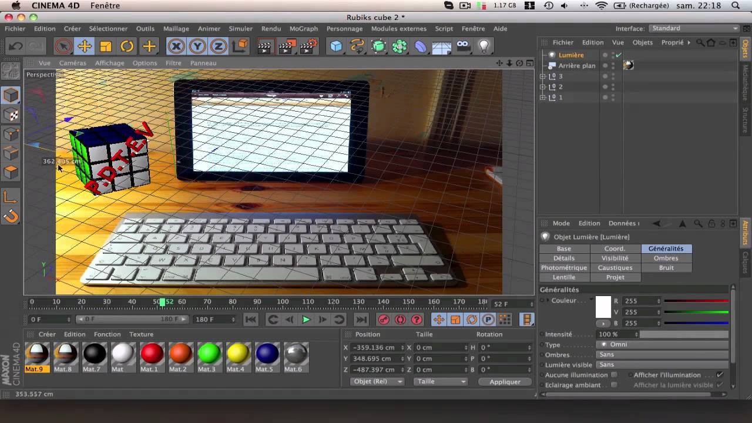Adjust the red R color slider
The height and width of the screenshot is (423, 752).
click(x=697, y=301)
